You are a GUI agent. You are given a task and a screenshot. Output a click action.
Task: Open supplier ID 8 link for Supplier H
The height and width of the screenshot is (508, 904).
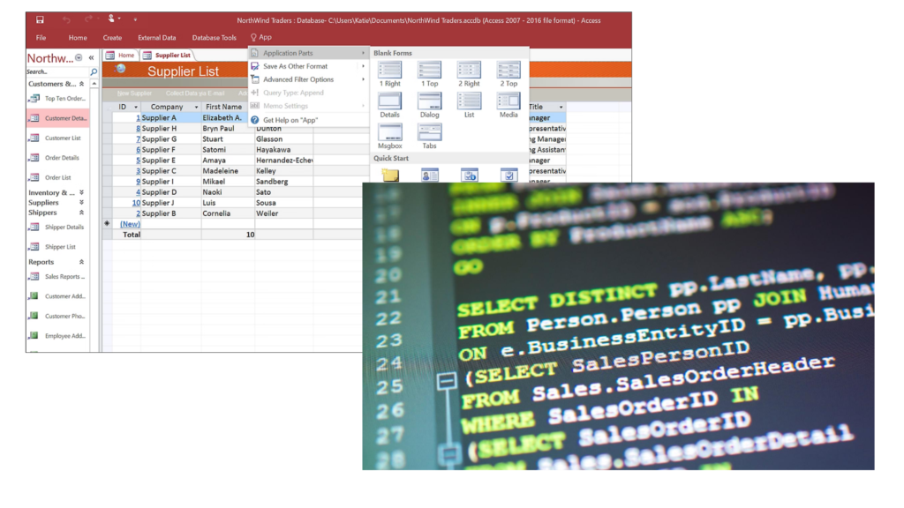[138, 129]
